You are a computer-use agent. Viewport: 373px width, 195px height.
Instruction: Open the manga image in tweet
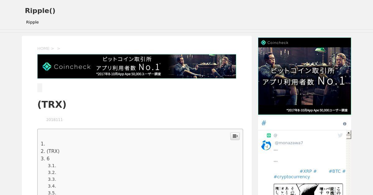click(308, 189)
